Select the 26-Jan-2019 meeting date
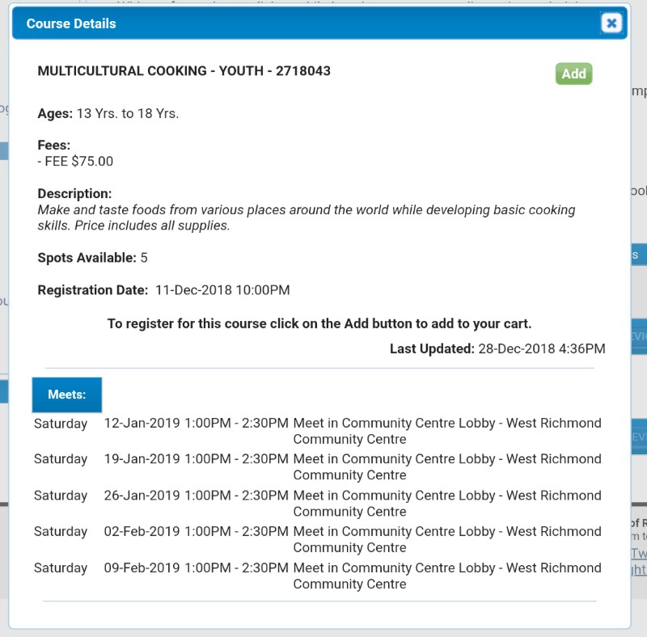 pyautogui.click(x=142, y=496)
